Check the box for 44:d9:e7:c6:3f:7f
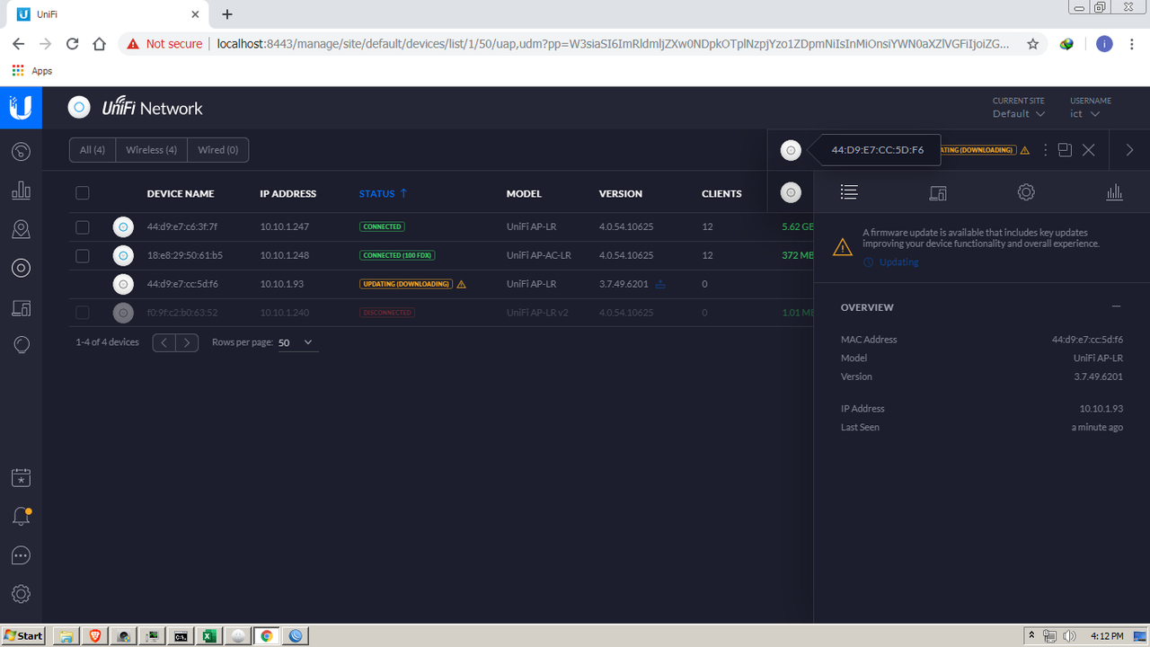 click(83, 227)
